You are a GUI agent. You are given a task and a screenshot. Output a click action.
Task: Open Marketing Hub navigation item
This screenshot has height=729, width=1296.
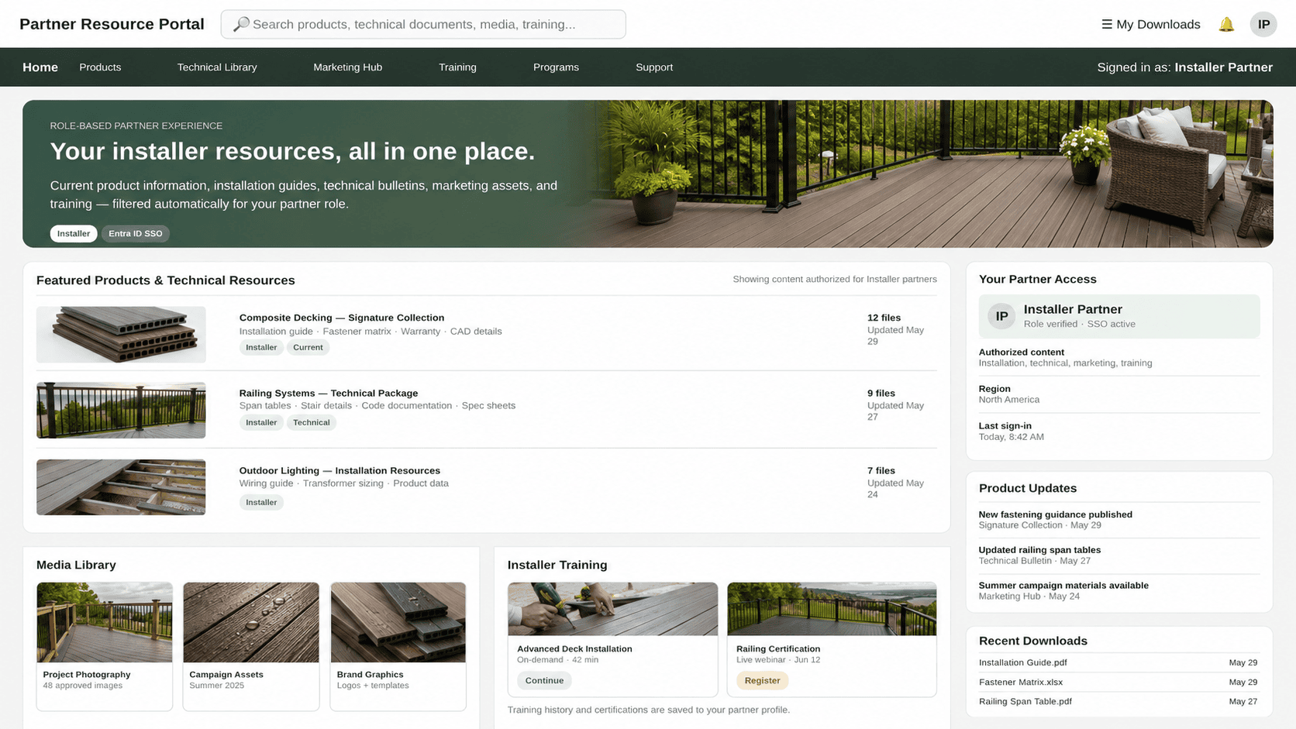(x=347, y=67)
